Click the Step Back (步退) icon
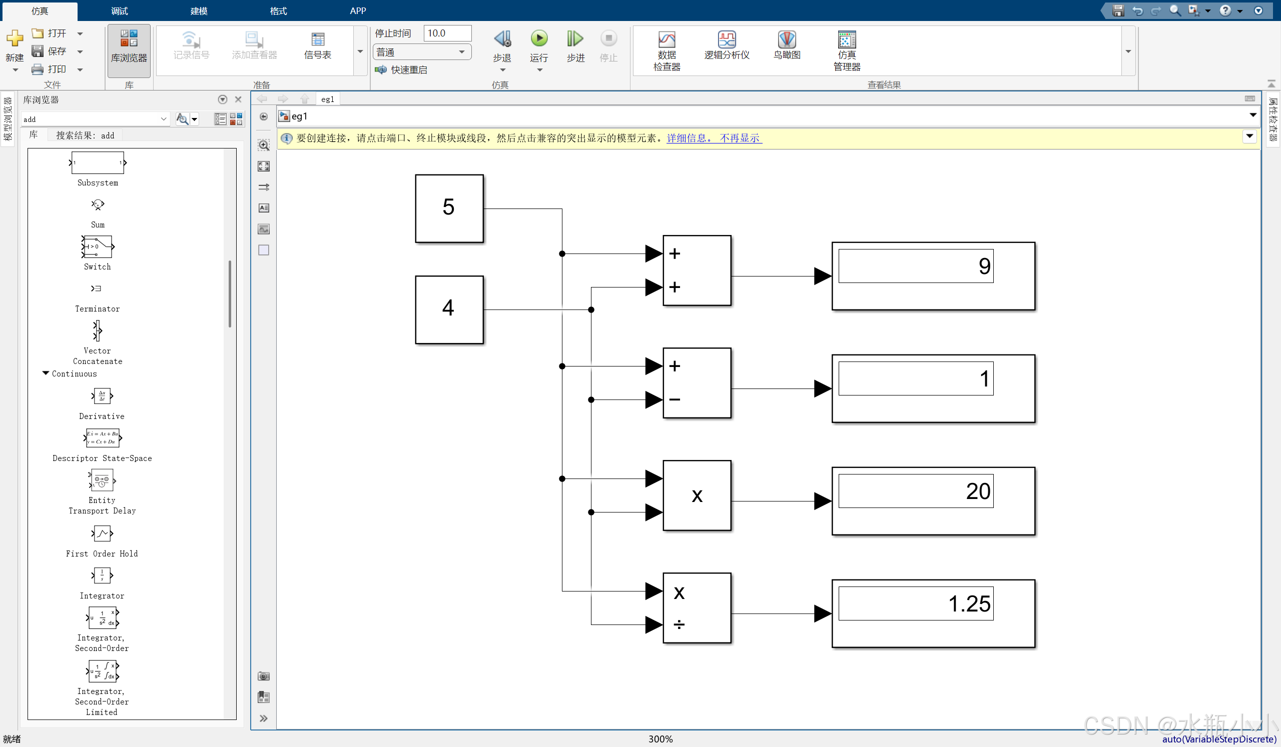Viewport: 1281px width, 747px height. point(502,38)
